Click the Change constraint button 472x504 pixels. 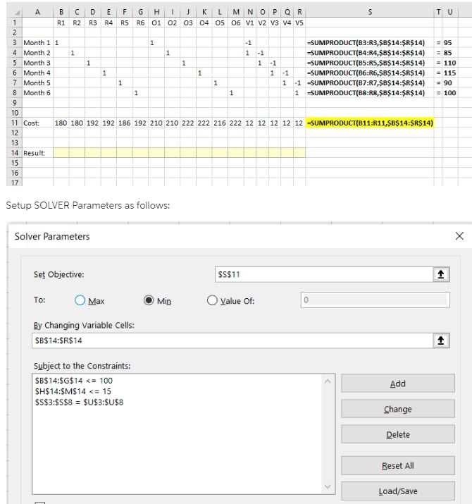point(398,409)
